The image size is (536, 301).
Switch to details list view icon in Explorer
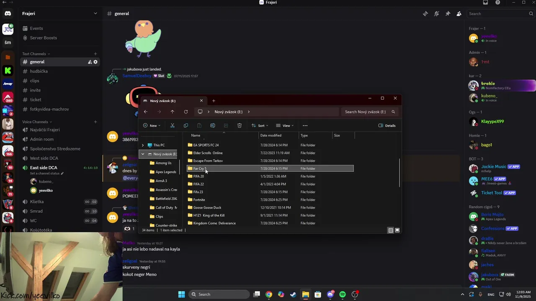point(391,230)
